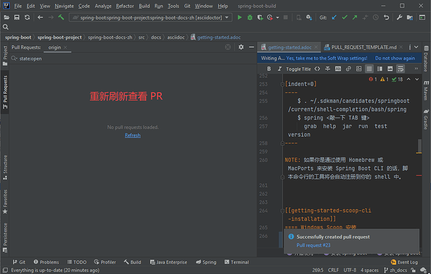Hide the Pull Requests panel with minus
Screen dimensions: 431x274
(x=252, y=47)
